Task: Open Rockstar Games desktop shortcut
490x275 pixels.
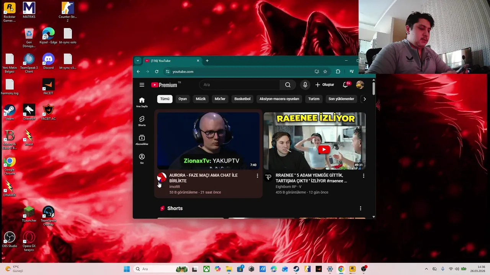Action: click(x=10, y=12)
